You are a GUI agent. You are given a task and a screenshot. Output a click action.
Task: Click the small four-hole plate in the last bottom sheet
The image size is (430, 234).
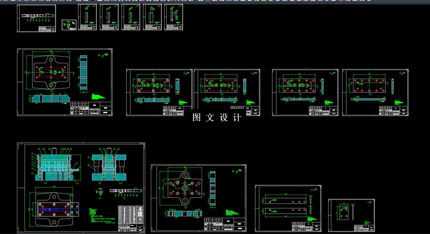343,212
